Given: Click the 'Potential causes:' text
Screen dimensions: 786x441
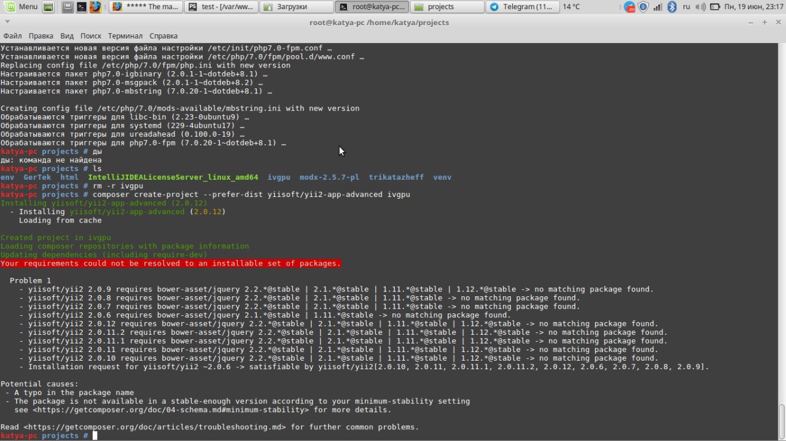Looking at the screenshot, I should click(x=39, y=384).
